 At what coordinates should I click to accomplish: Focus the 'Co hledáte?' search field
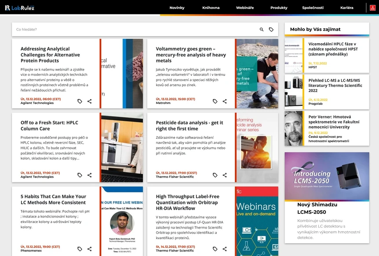tap(135, 30)
